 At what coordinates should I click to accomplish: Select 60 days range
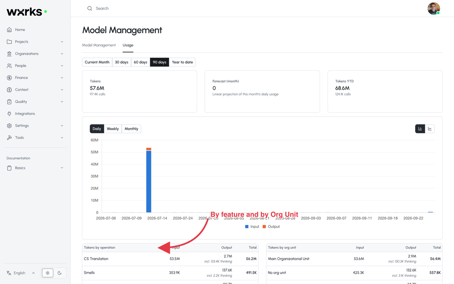140,62
